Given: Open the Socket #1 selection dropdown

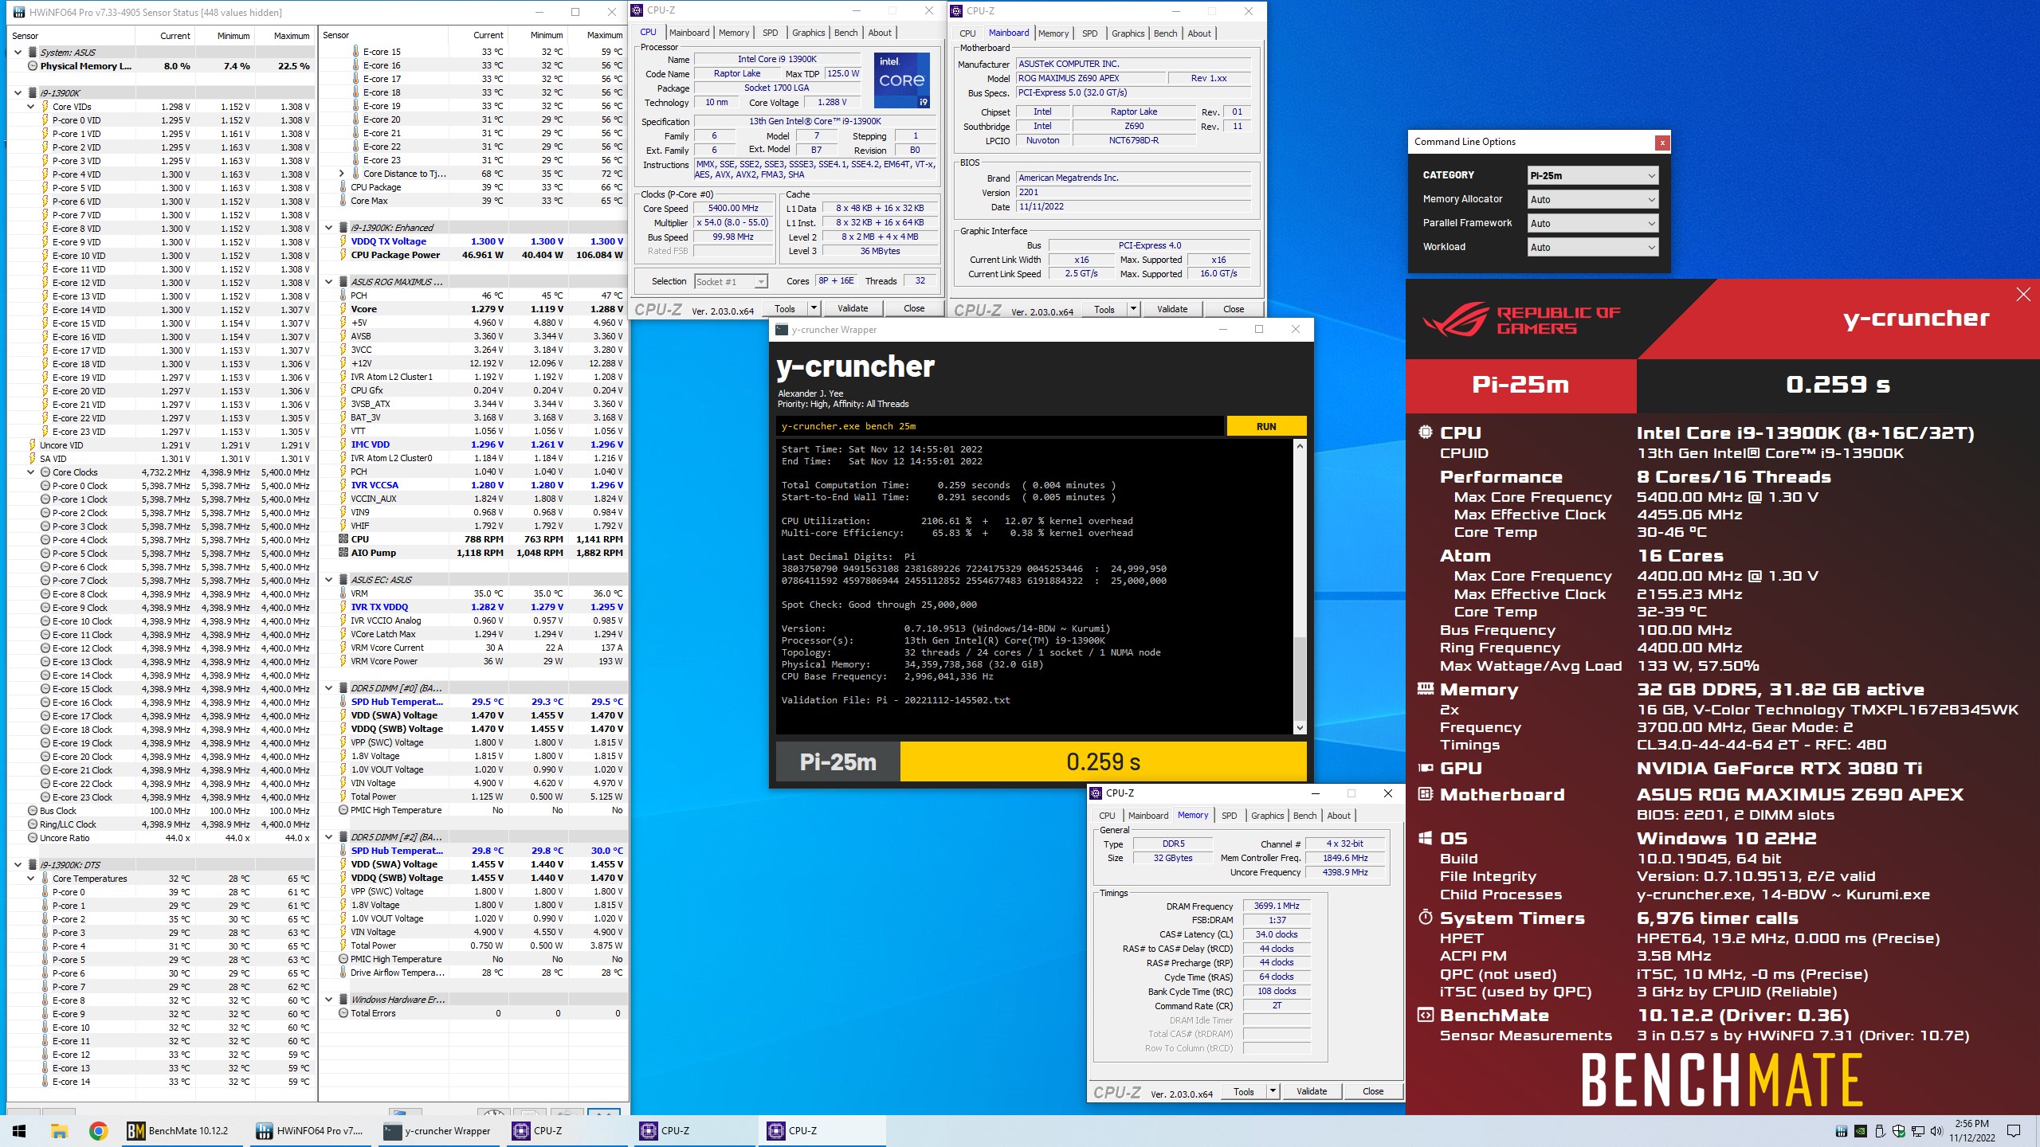Looking at the screenshot, I should (x=731, y=281).
